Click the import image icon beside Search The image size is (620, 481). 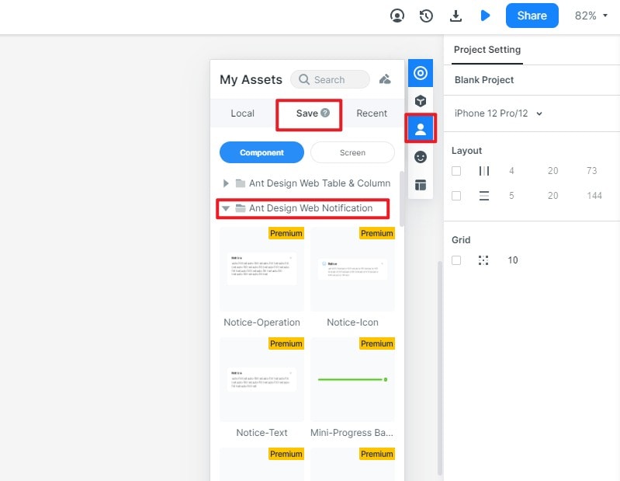pyautogui.click(x=385, y=79)
